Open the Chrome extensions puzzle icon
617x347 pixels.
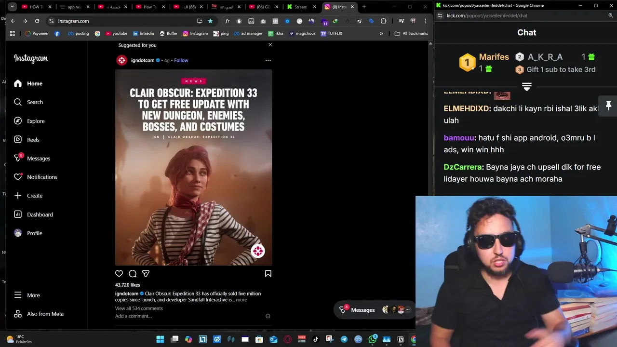pyautogui.click(x=384, y=21)
